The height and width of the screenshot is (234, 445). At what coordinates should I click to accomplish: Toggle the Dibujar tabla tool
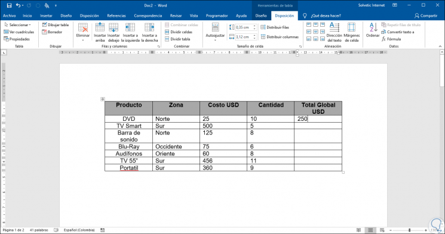tap(56, 25)
